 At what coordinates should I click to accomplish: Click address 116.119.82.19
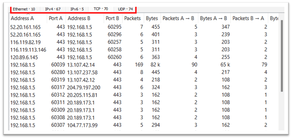(25, 42)
